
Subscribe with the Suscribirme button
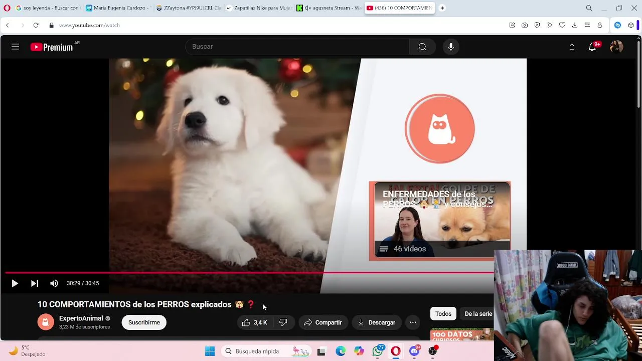click(x=144, y=322)
